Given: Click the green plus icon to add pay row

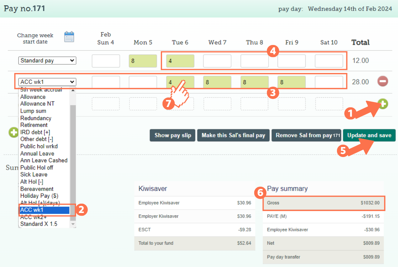Looking at the screenshot, I should coord(383,104).
